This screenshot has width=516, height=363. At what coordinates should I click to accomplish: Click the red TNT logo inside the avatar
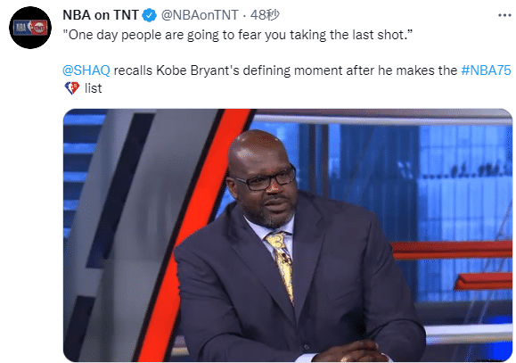pos(39,28)
